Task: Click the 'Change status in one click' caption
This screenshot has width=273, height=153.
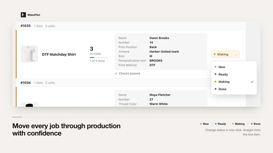Action: [233, 132]
